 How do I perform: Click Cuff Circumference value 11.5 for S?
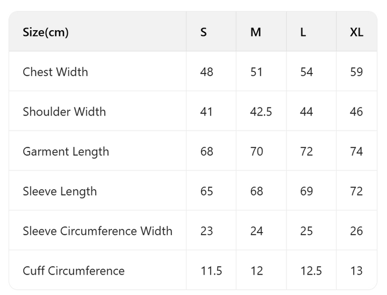click(x=211, y=271)
